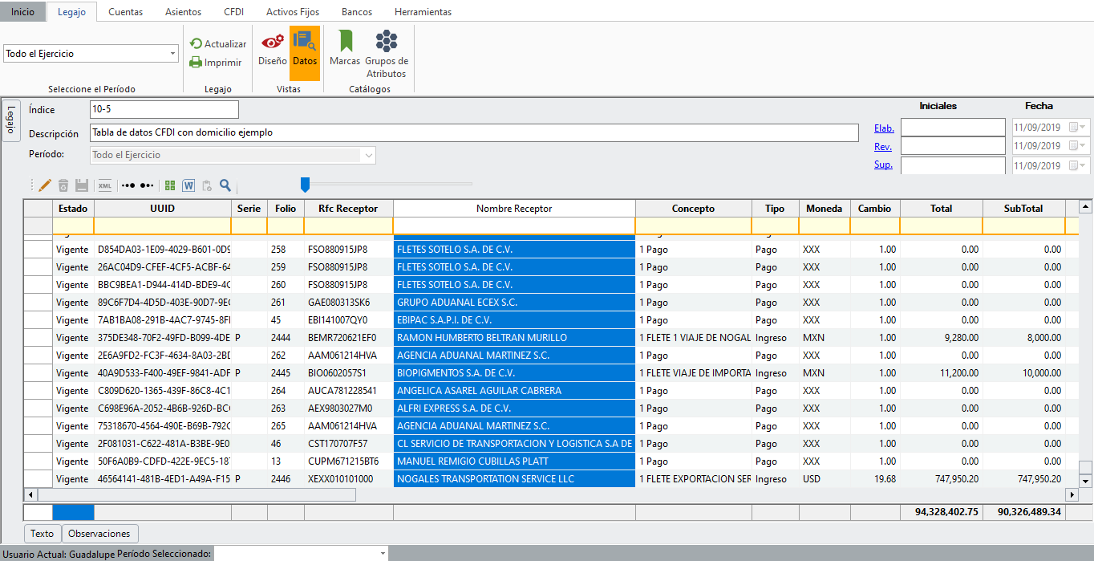Click the blue slider handle above the table
Viewport: 1094px width, 561px height.
point(305,185)
